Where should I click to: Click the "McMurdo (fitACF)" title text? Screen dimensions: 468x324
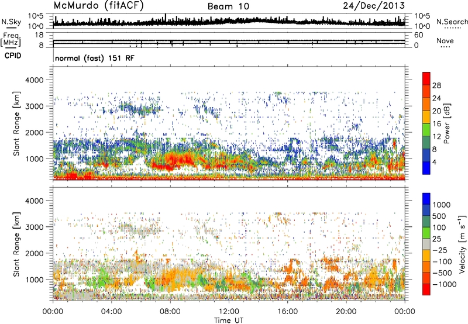coord(98,6)
